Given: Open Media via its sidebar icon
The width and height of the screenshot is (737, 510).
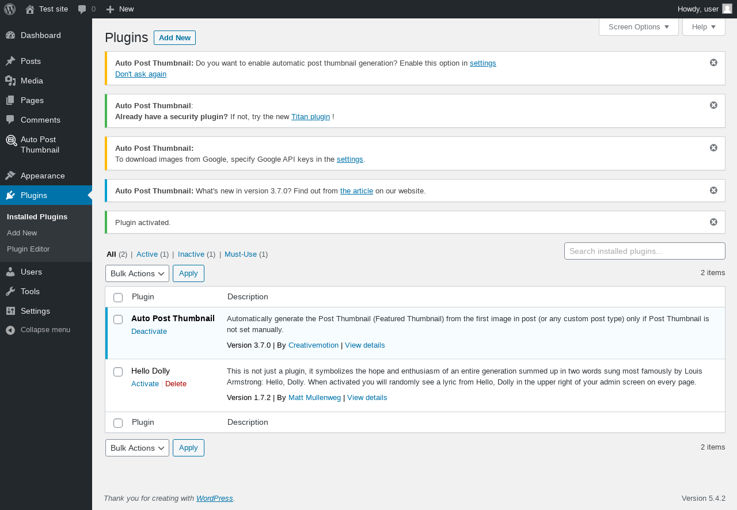Looking at the screenshot, I should pyautogui.click(x=10, y=81).
